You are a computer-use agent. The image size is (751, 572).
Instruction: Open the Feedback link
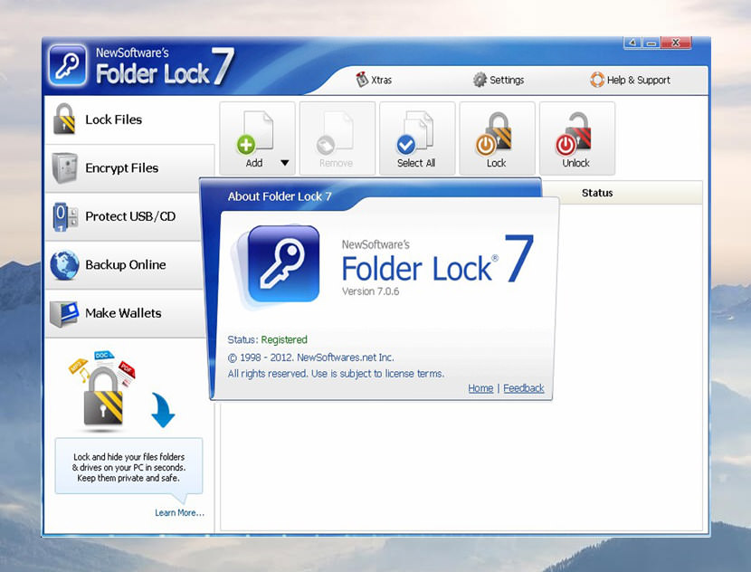click(524, 387)
